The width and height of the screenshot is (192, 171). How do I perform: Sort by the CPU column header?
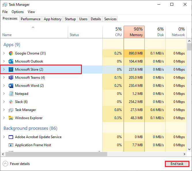coord(113,32)
